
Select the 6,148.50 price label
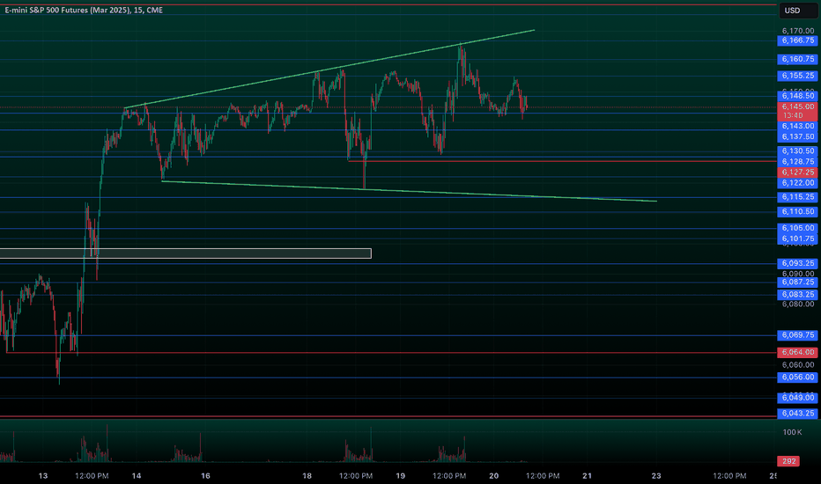coord(797,96)
